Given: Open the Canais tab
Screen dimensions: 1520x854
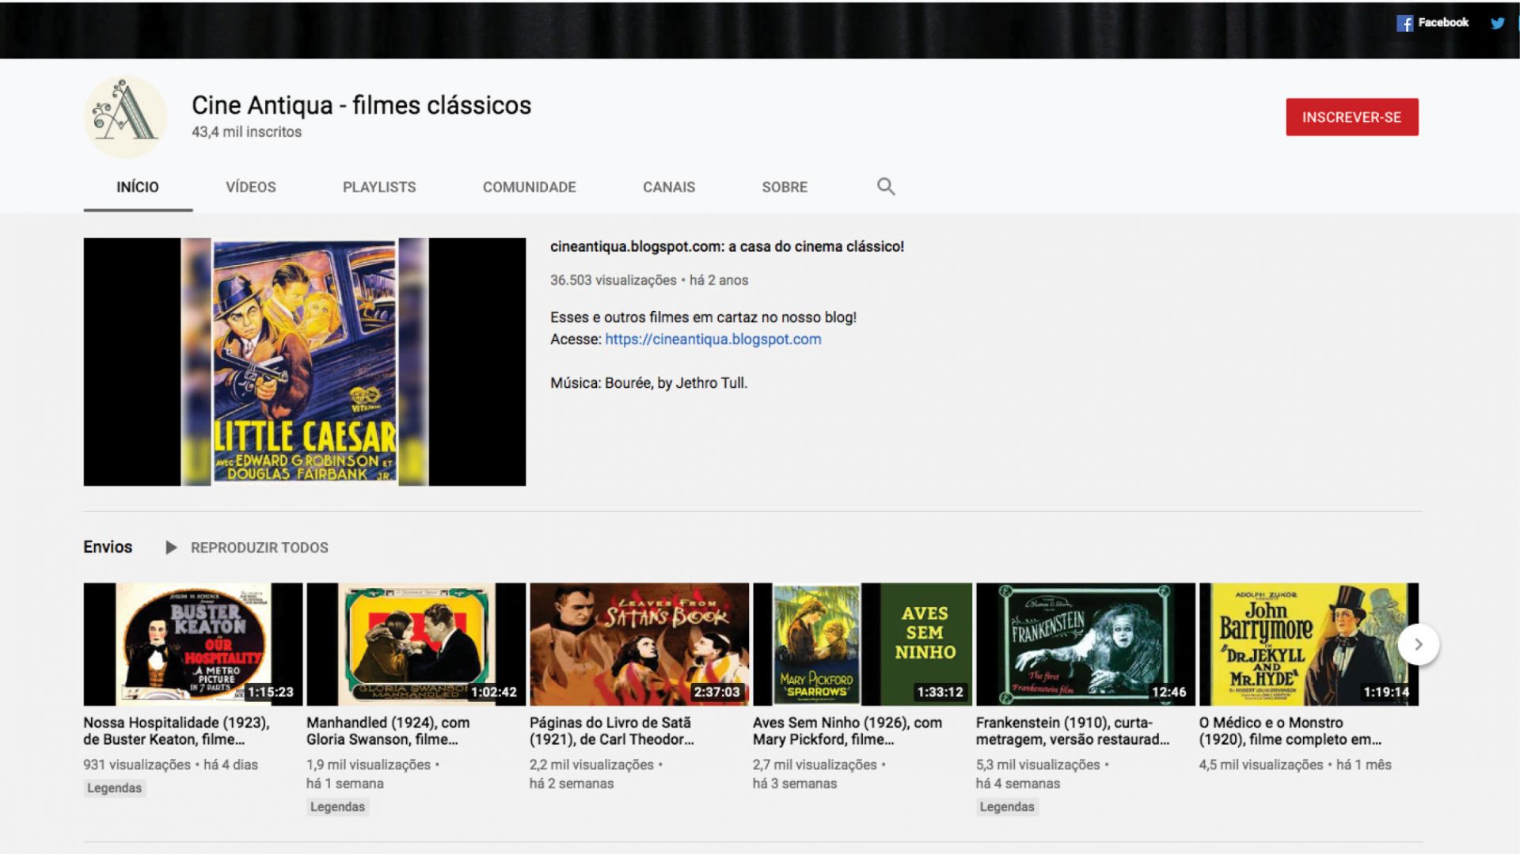Looking at the screenshot, I should pyautogui.click(x=669, y=188).
